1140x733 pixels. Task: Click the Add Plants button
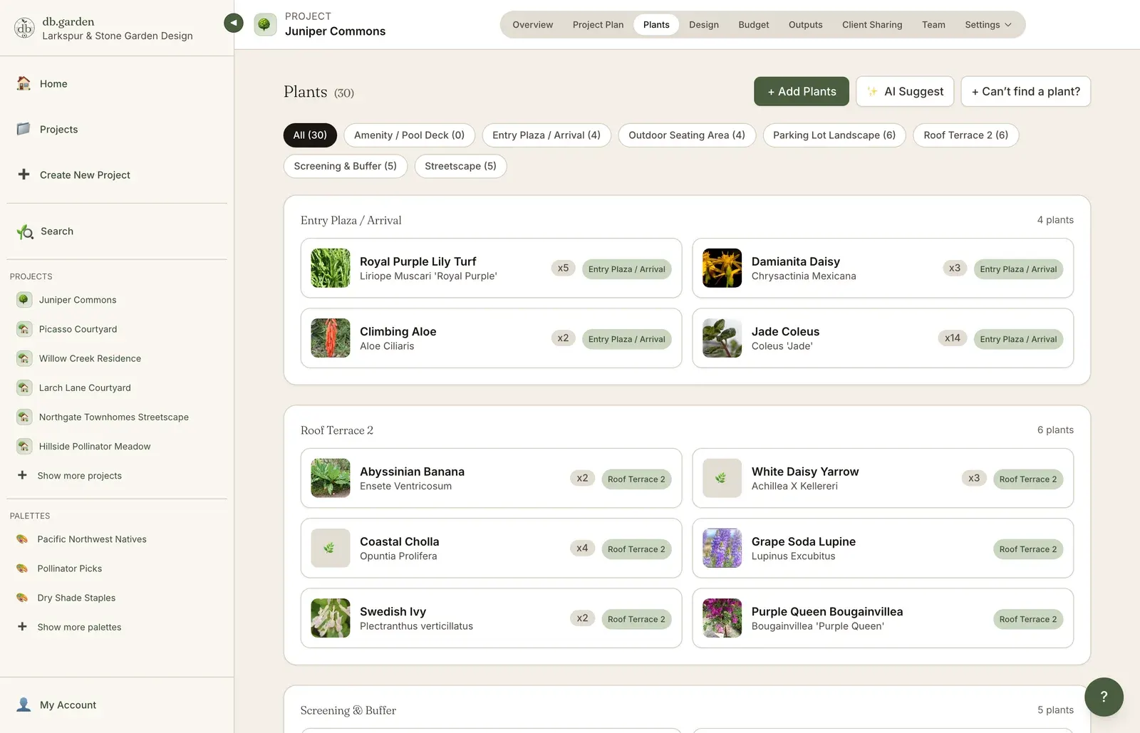coord(802,91)
